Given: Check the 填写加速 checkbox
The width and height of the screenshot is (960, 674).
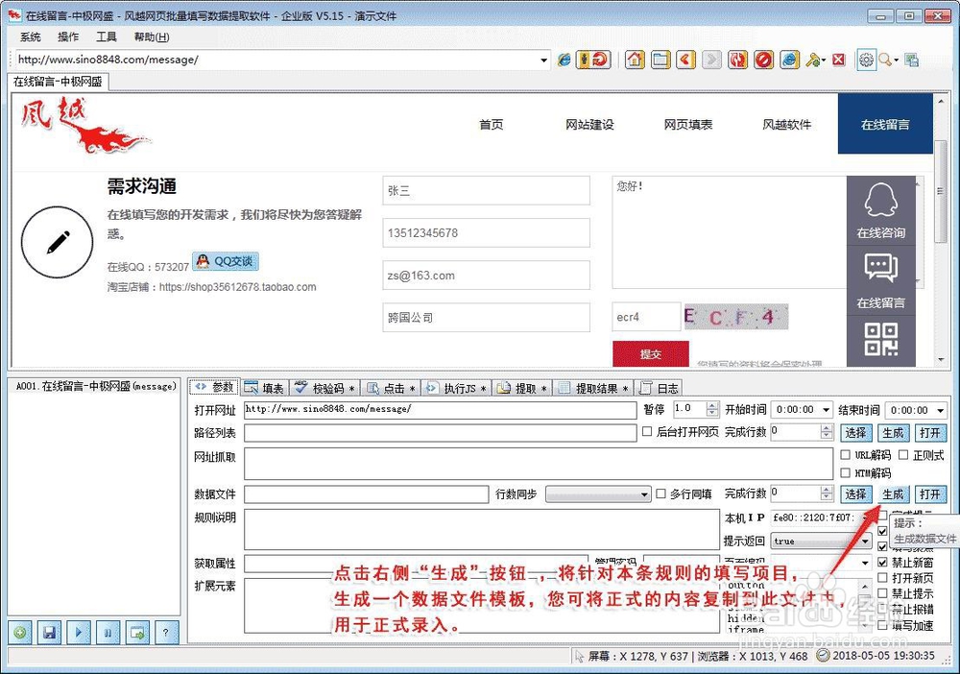Looking at the screenshot, I should [x=882, y=625].
